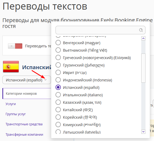This screenshot has width=154, height=141.
Task: Click the chevron arrow of the language dropdown
Action: coord(45,80)
